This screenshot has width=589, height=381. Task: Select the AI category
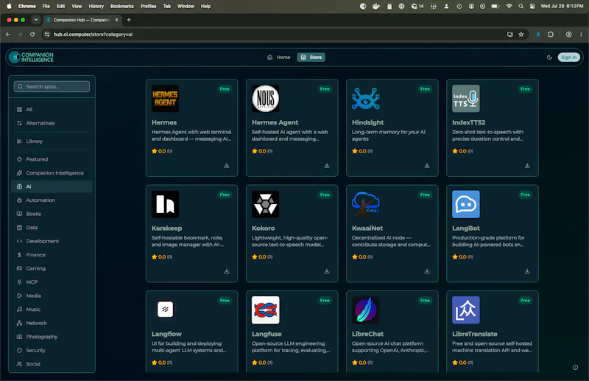pyautogui.click(x=52, y=186)
